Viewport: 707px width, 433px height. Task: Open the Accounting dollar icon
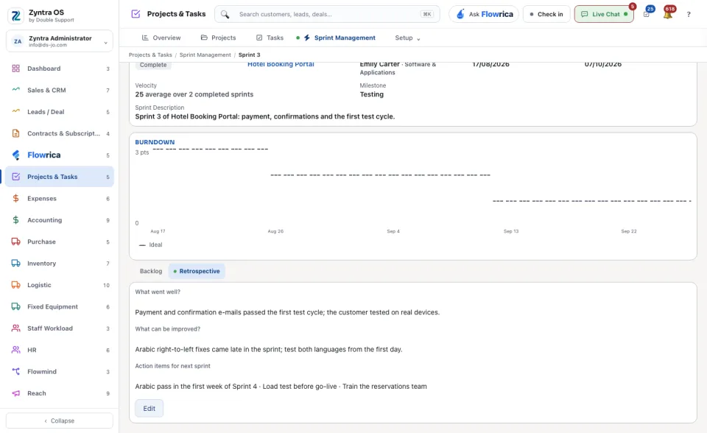(x=15, y=220)
